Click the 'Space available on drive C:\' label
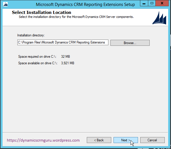This screenshot has height=149, width=171. [x=38, y=63]
